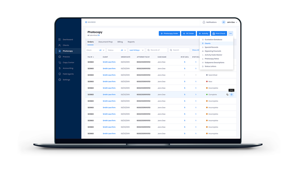Screen dimensions: 297x175
Task: Choose Photocopy Rates in the menu
Action: (212, 59)
